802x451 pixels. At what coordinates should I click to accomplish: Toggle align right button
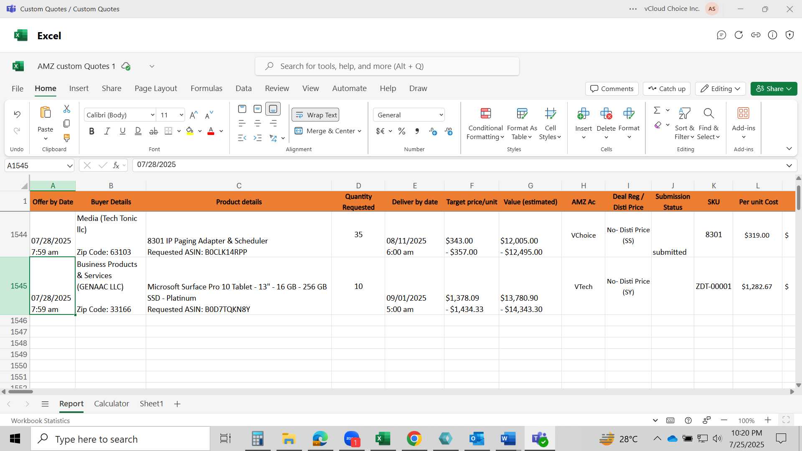tap(273, 124)
